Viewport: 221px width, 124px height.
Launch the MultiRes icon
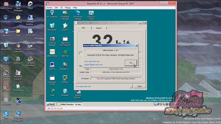click(x=65, y=79)
